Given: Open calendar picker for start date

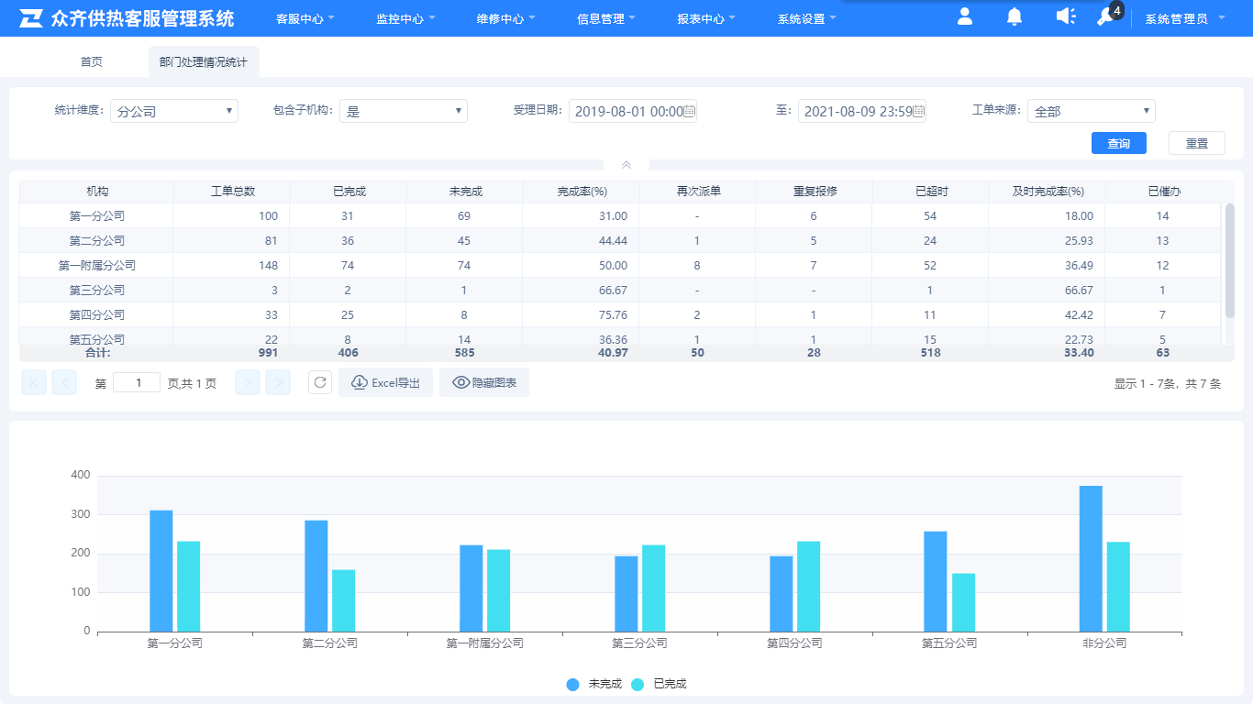Looking at the screenshot, I should pos(690,112).
